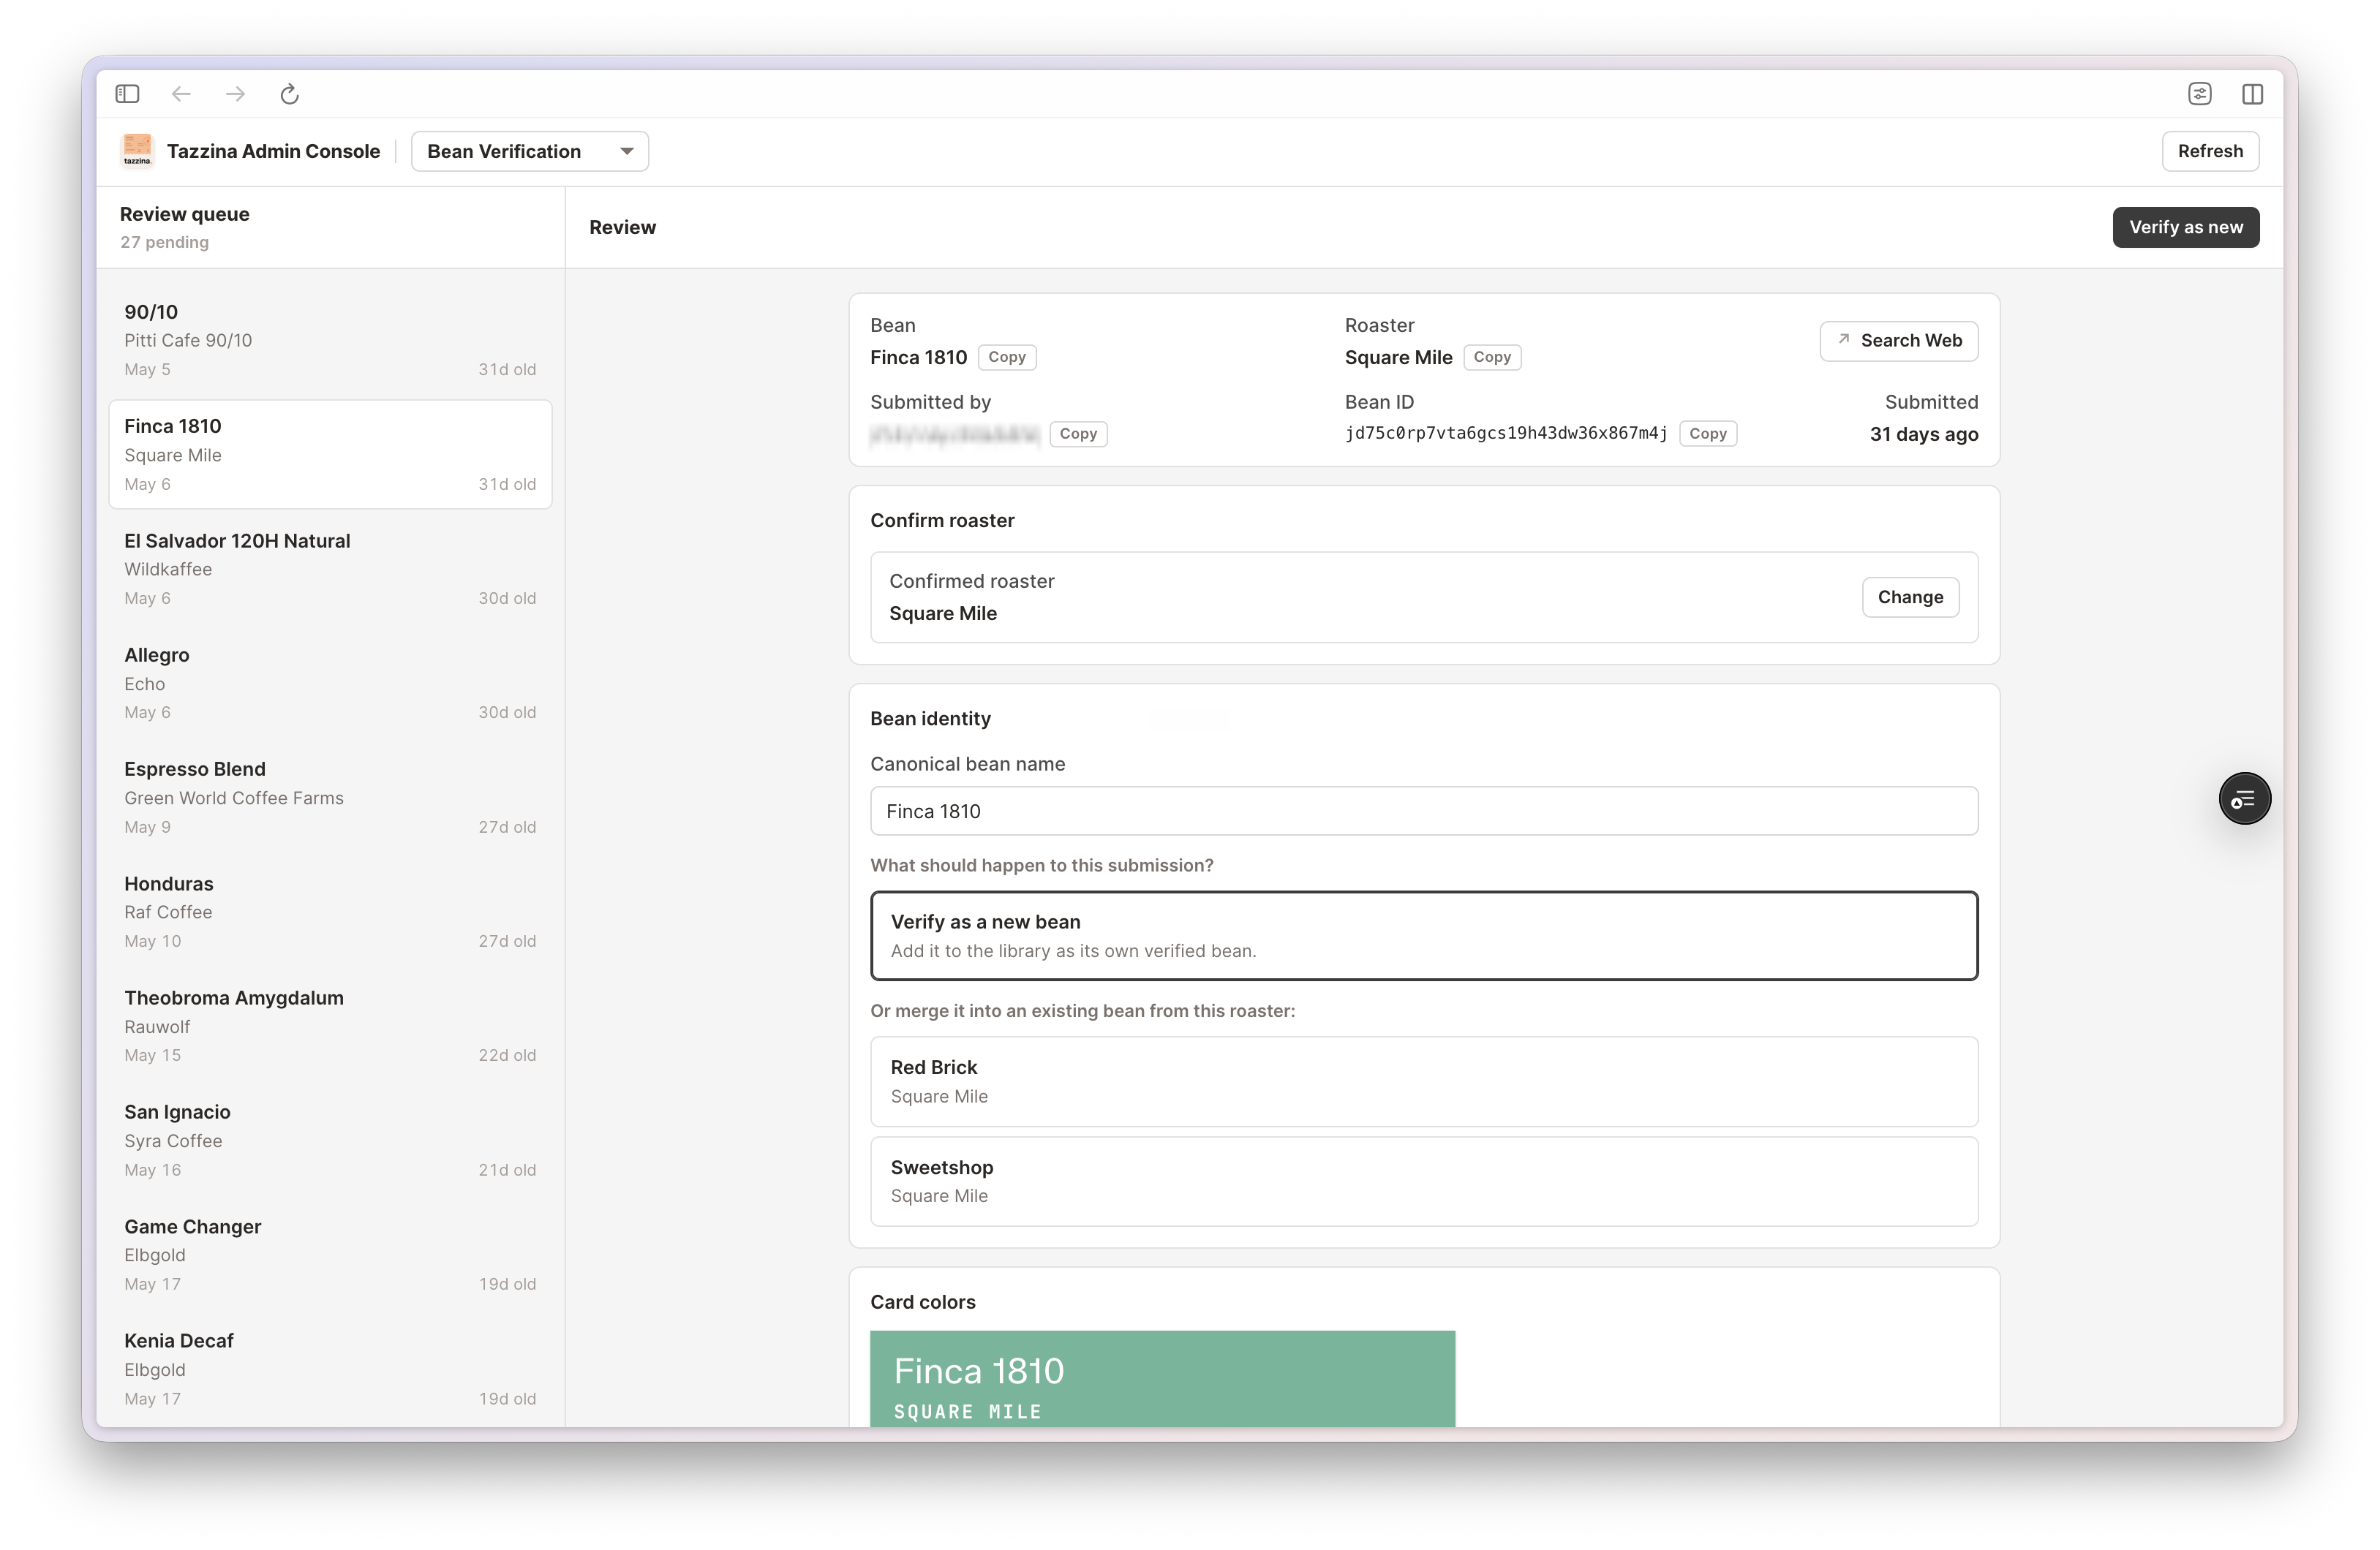The height and width of the screenshot is (1550, 2380).
Task: Reload the page with the refresh icon
Action: point(289,94)
